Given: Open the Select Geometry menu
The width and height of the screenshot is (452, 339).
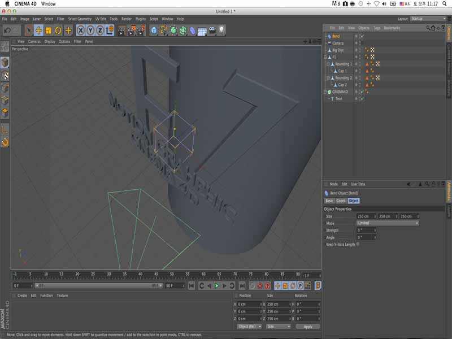Looking at the screenshot, I should coord(80,19).
